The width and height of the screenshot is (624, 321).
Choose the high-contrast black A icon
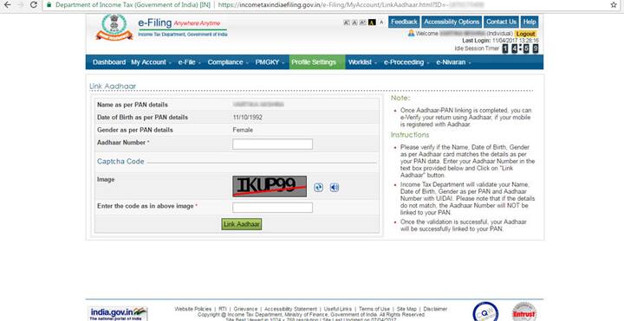[372, 22]
